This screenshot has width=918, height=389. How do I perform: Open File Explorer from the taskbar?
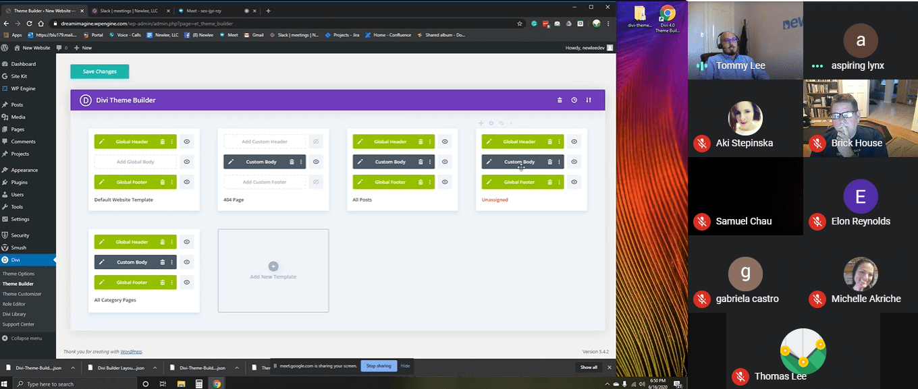click(182, 384)
